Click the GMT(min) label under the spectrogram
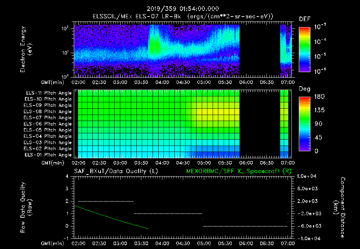Viewport: 360px width, 249px height. pyautogui.click(x=53, y=82)
